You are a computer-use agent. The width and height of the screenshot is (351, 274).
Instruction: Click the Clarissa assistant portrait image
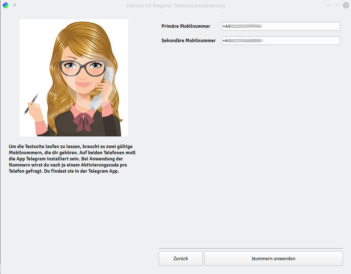click(74, 78)
